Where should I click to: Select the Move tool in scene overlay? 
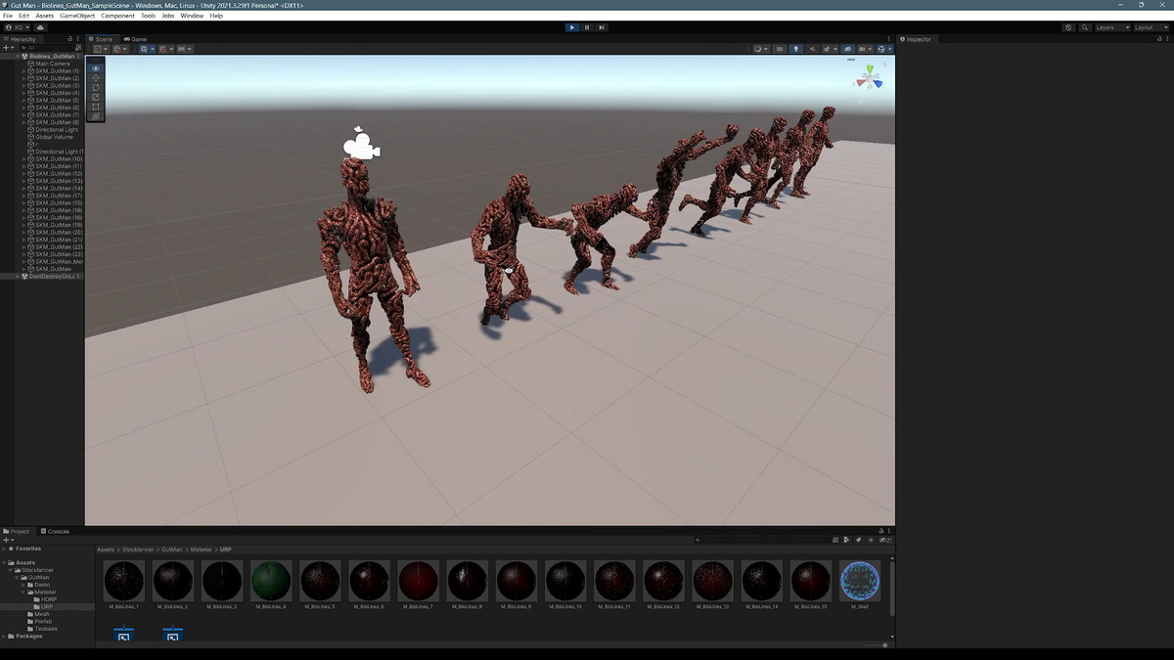[95, 77]
